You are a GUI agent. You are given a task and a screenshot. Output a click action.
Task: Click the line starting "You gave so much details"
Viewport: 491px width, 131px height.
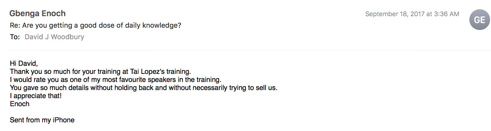tap(144, 88)
